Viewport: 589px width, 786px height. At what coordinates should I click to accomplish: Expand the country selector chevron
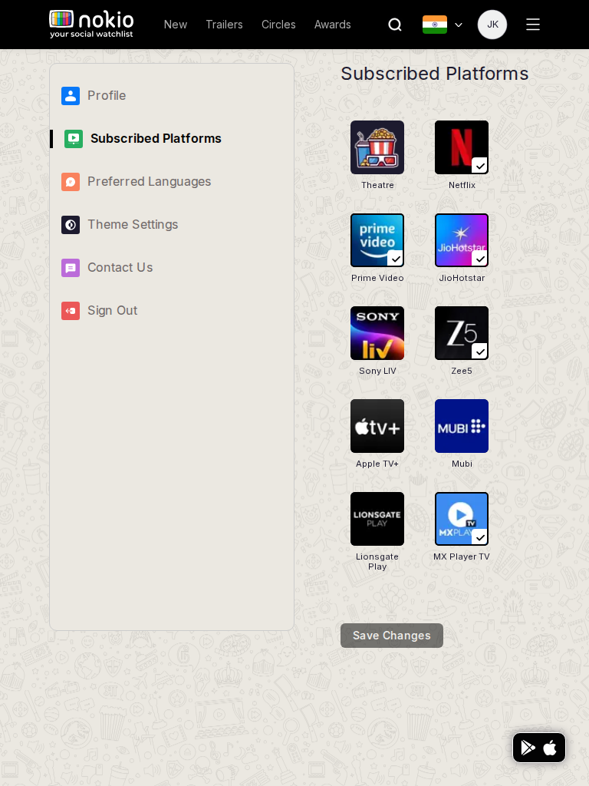click(x=459, y=25)
